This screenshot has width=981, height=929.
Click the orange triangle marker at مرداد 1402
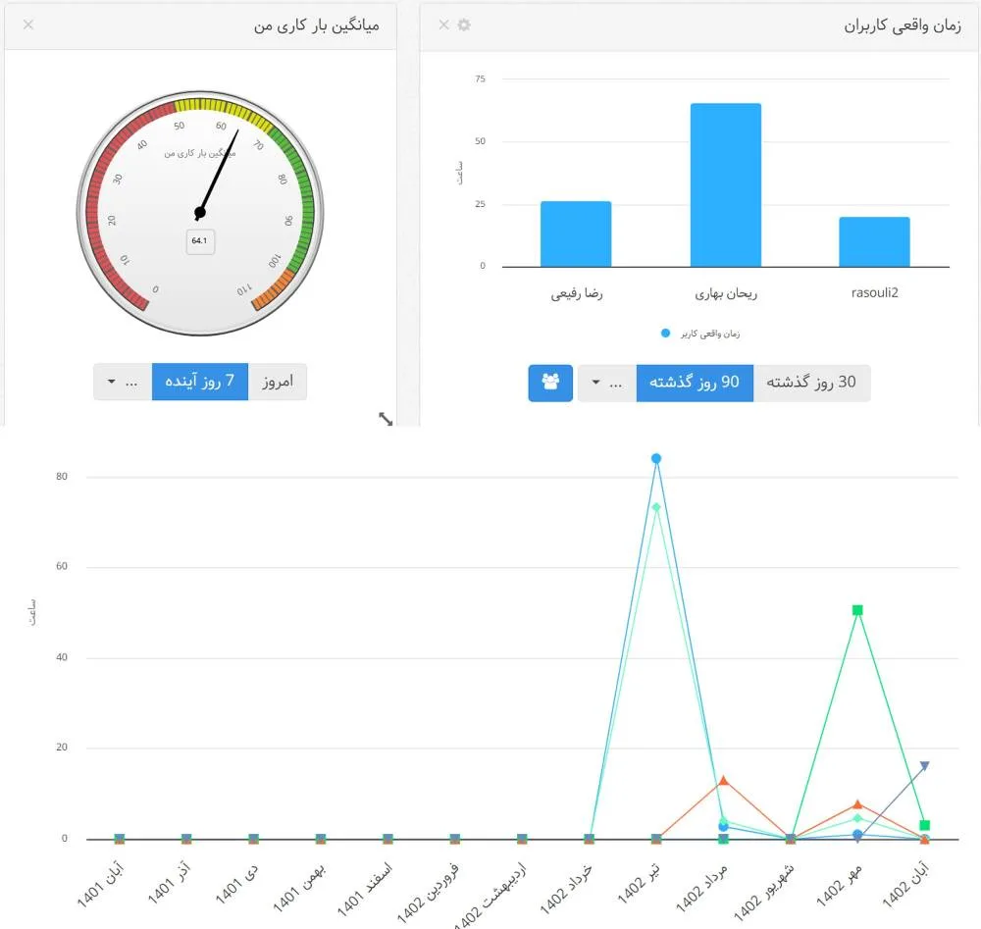click(x=723, y=781)
